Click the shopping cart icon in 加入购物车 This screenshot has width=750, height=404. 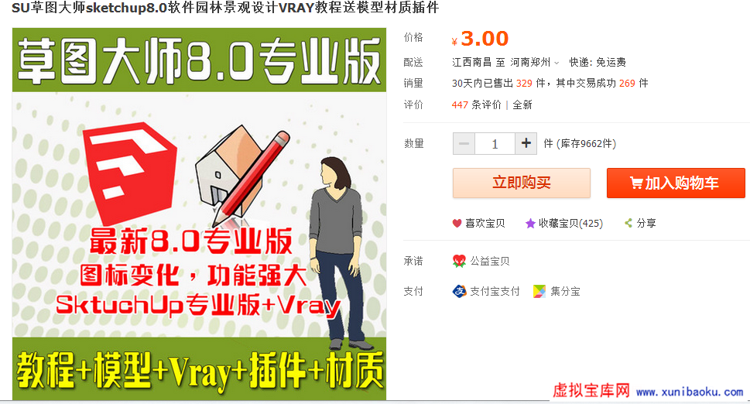636,183
